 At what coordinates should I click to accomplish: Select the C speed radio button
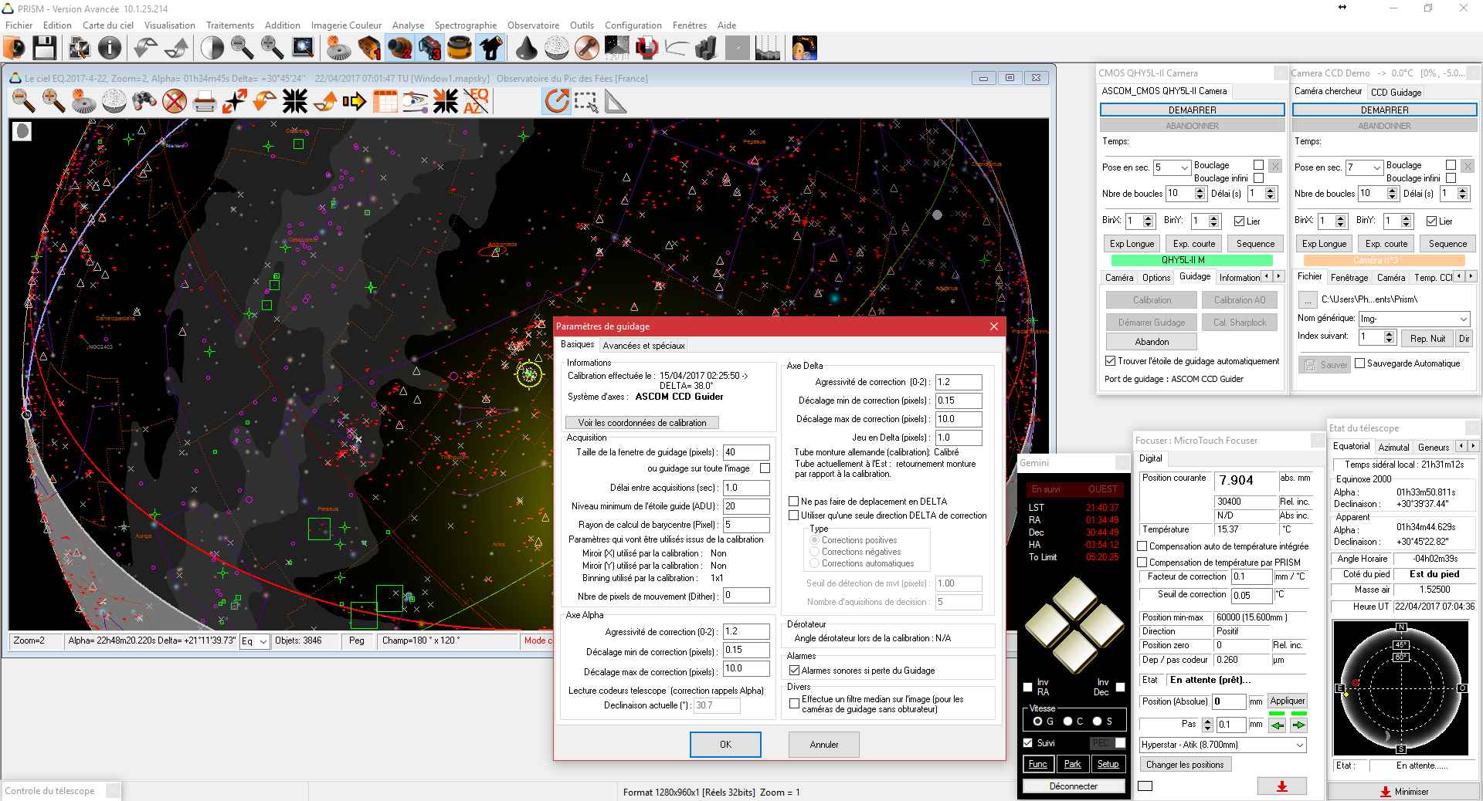pyautogui.click(x=1067, y=722)
